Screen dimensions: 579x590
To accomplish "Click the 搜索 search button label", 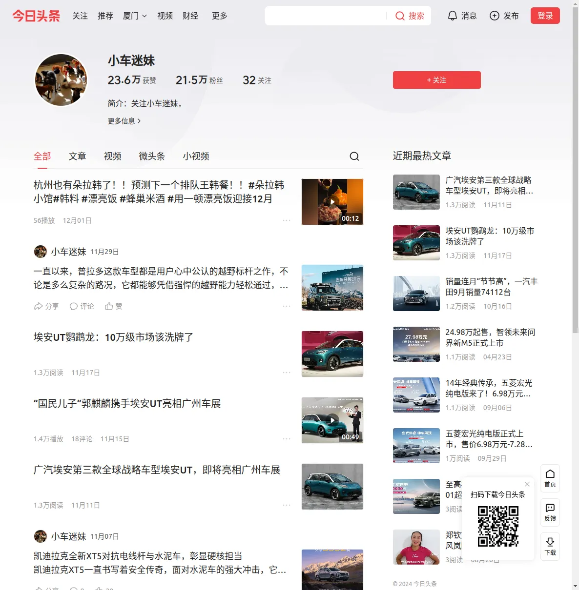I will (x=416, y=16).
